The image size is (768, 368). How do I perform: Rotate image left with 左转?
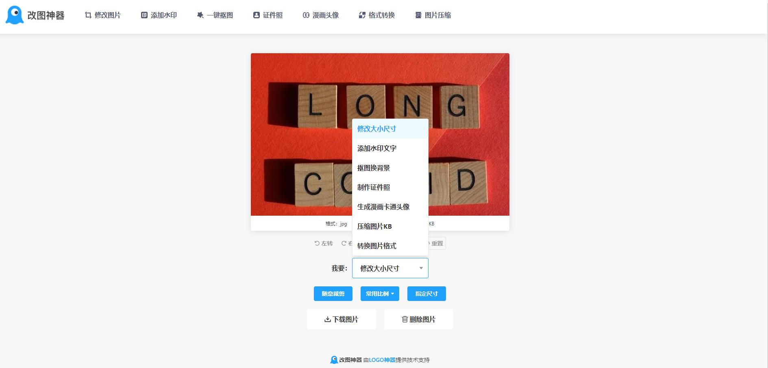point(324,243)
